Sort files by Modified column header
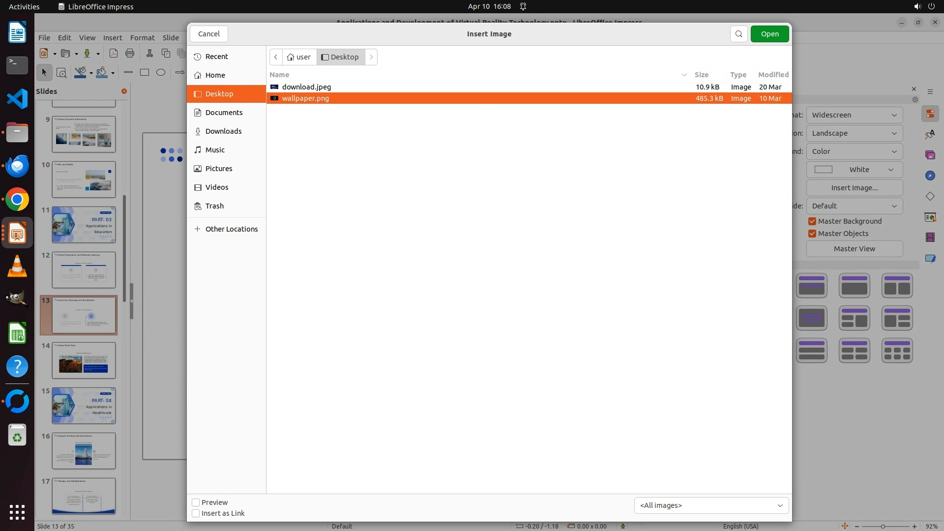This screenshot has width=944, height=531. 773,75
